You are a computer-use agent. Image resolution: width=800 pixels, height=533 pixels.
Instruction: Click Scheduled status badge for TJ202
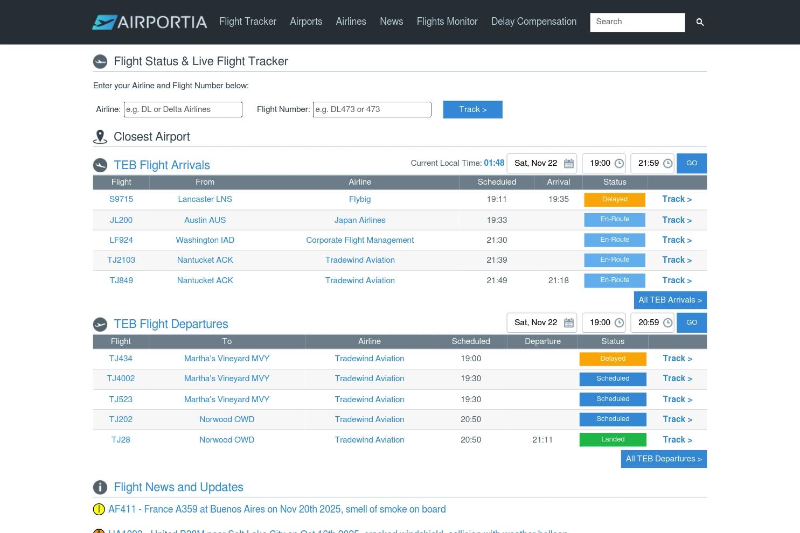click(x=613, y=419)
